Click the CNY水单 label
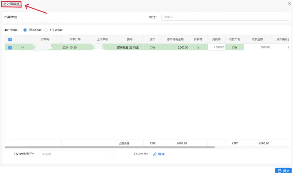 (141, 154)
